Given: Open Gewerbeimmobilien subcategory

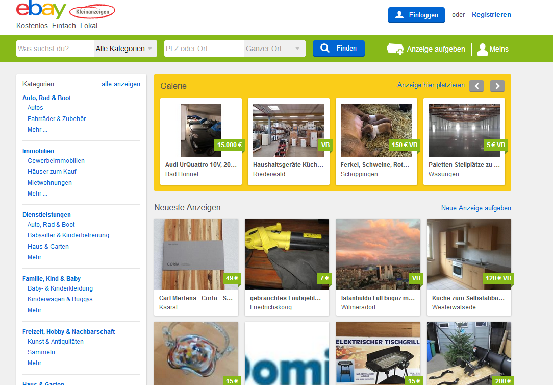Looking at the screenshot, I should 56,160.
